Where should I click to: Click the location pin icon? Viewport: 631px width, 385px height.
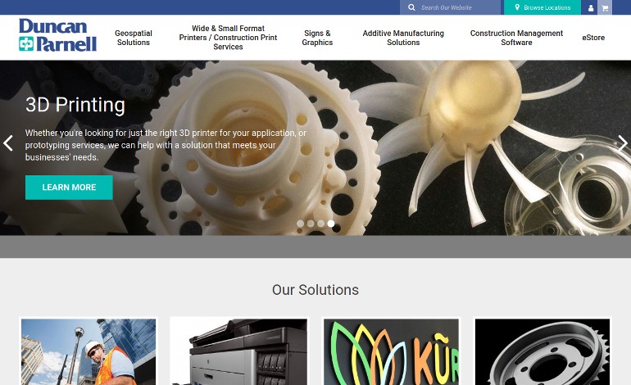[517, 7]
